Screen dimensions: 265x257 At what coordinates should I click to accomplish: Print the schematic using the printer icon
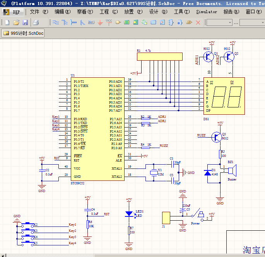36,22
